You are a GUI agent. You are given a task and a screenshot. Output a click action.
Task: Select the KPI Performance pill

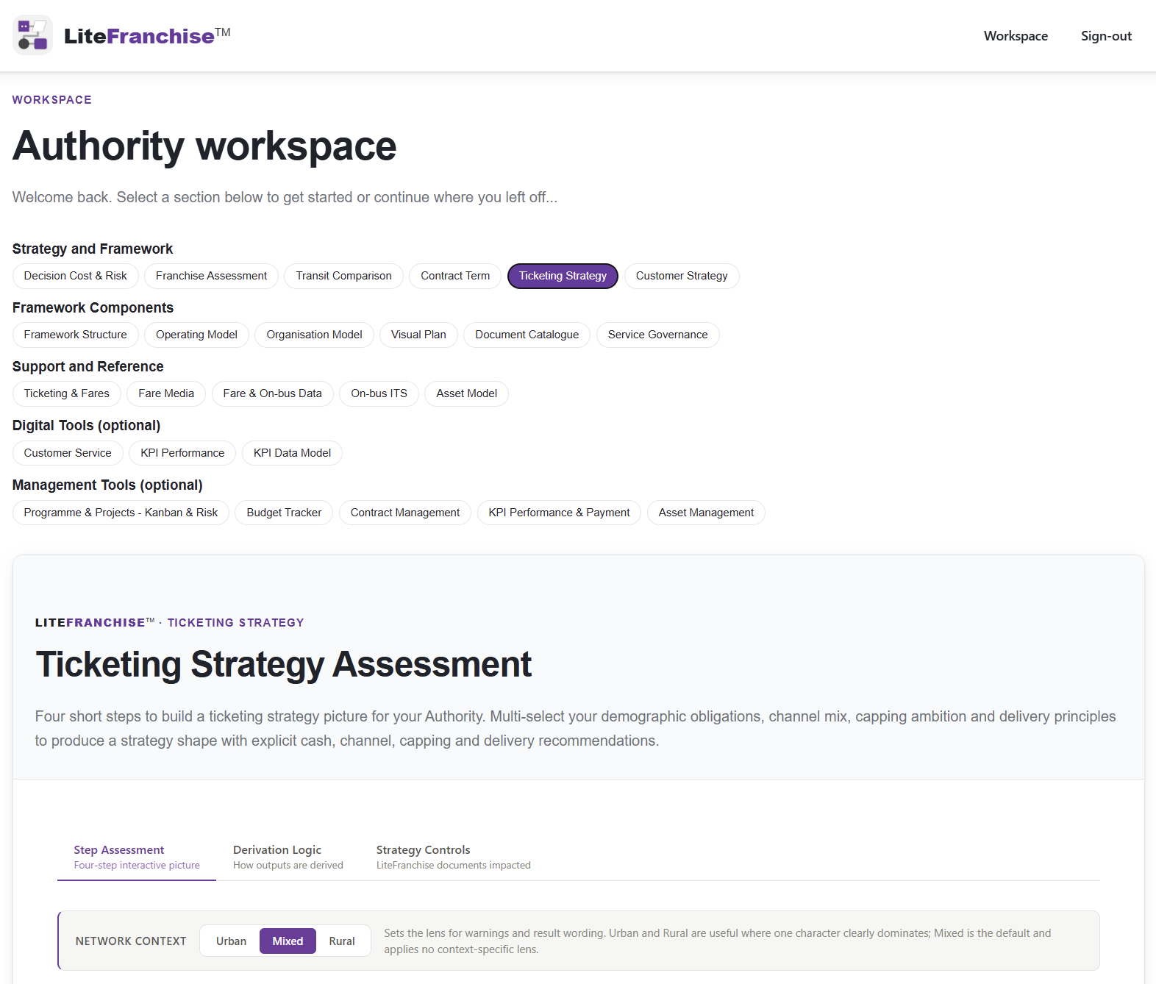[x=182, y=453]
